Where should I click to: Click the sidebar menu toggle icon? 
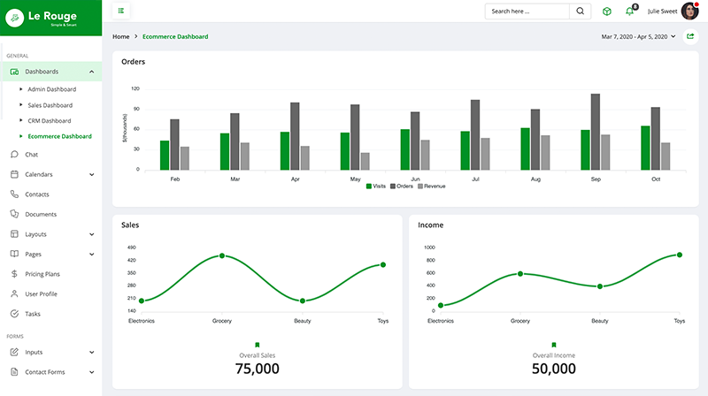point(120,11)
